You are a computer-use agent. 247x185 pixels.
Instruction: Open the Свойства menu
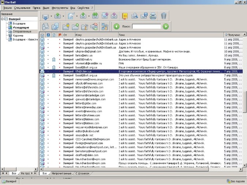coord(83,8)
